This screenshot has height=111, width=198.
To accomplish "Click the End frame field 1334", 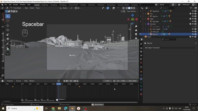I will coord(132,81).
